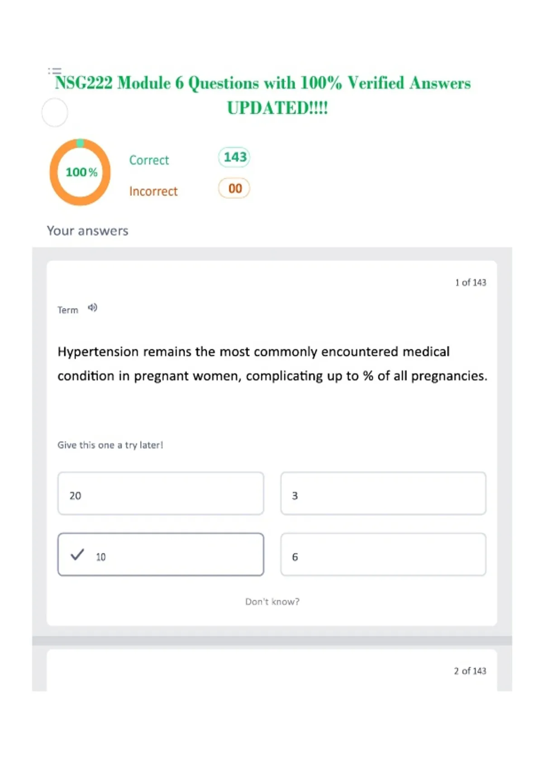The width and height of the screenshot is (543, 770).
Task: Play the term audio speaker icon
Action: 92,308
